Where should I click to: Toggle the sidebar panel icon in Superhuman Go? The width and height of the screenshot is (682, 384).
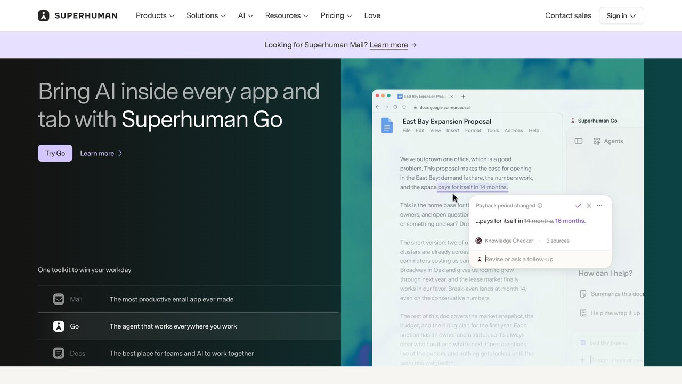(x=579, y=141)
